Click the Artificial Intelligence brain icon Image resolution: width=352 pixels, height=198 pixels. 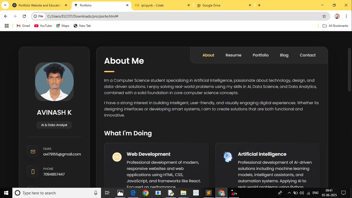coord(228,157)
